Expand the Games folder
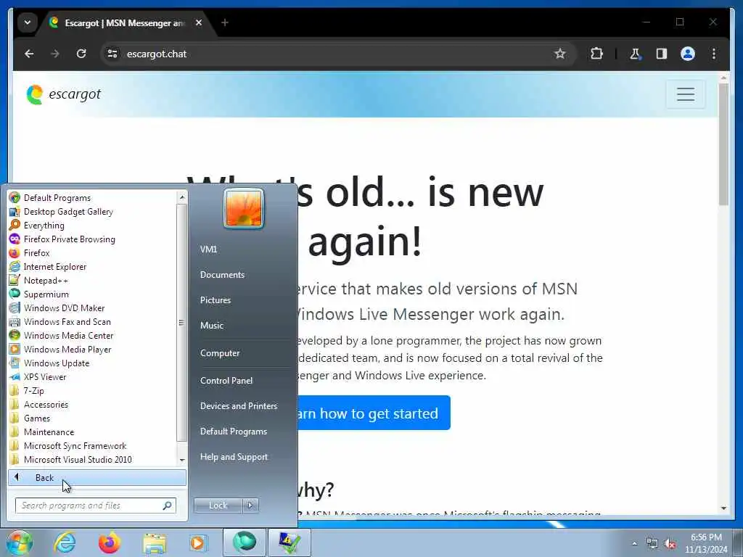 tap(36, 418)
